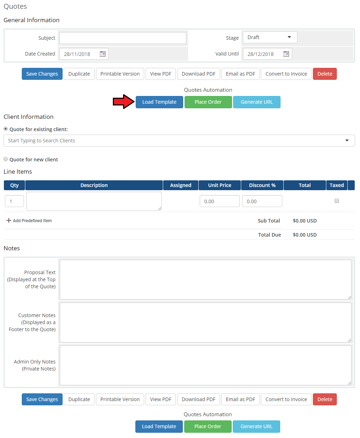360x438 pixels.
Task: Click the top red Delete button
Action: coord(325,74)
